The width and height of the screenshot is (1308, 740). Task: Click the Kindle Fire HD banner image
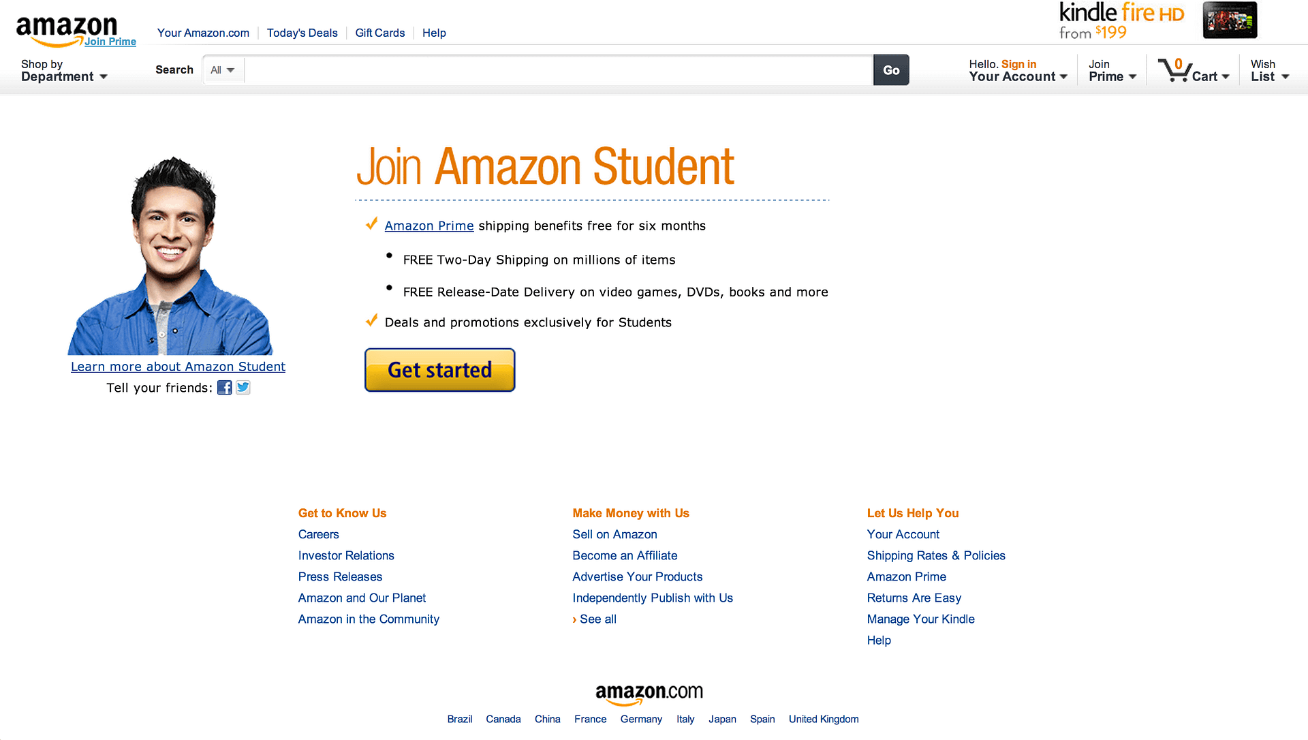tap(1229, 20)
